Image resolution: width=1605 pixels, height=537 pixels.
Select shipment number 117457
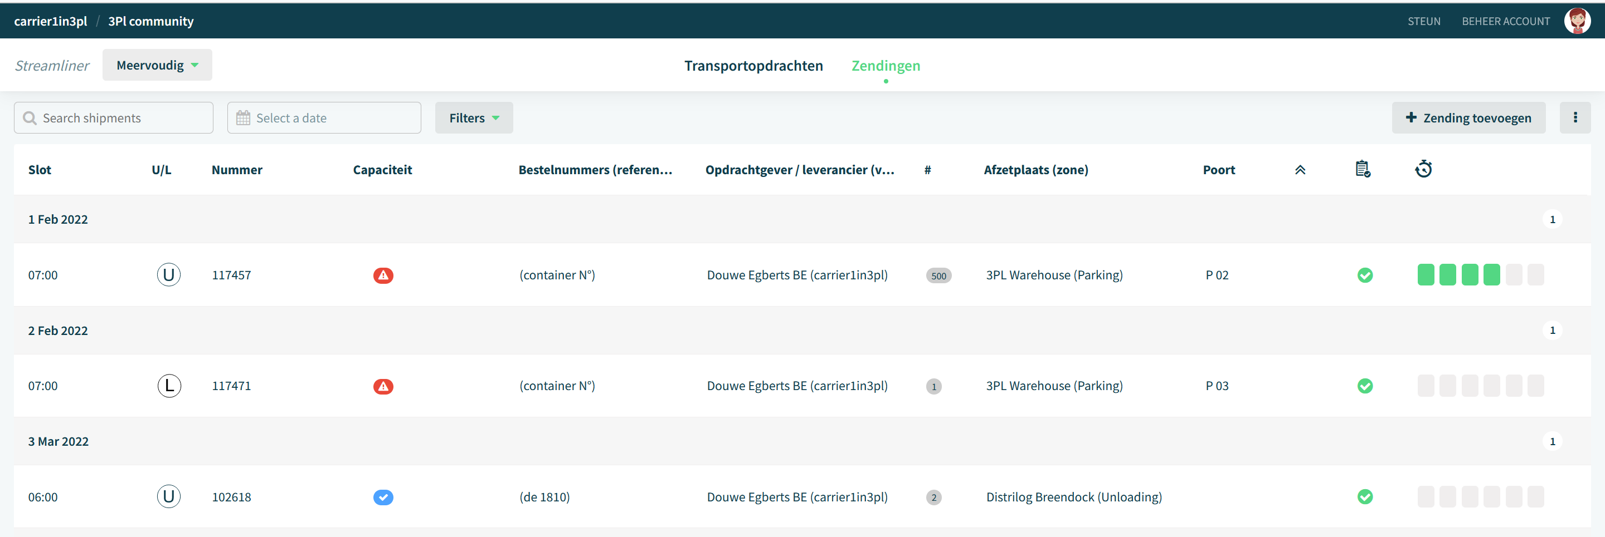point(231,275)
